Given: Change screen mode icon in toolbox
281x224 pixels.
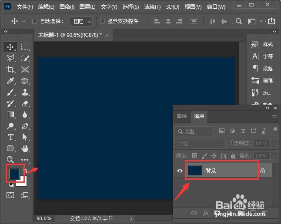Looking at the screenshot, I should pyautogui.click(x=24, y=195).
